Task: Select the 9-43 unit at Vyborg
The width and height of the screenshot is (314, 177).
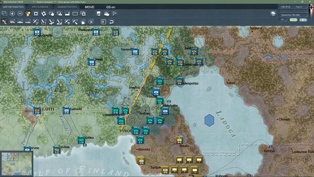Action: click(136, 130)
